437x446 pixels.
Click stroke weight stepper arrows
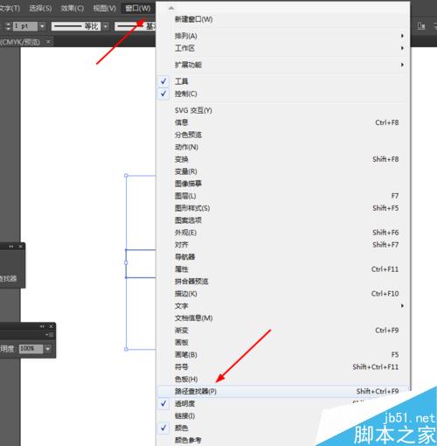(x=8, y=26)
